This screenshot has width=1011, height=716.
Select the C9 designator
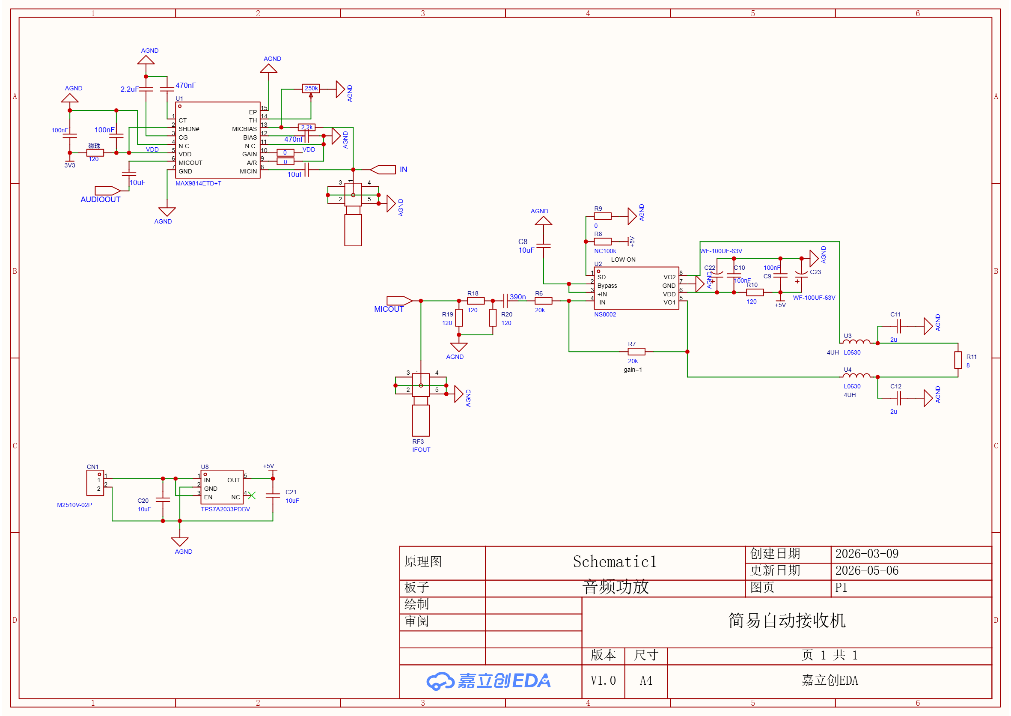click(767, 277)
